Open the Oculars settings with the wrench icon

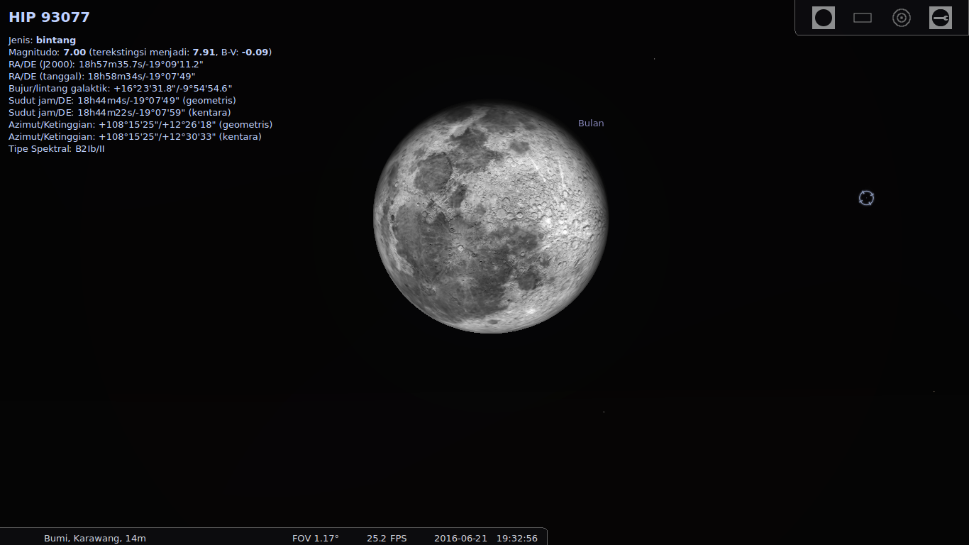[x=940, y=18]
